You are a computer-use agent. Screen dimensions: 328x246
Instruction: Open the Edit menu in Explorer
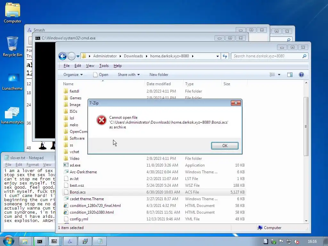click(x=78, y=66)
